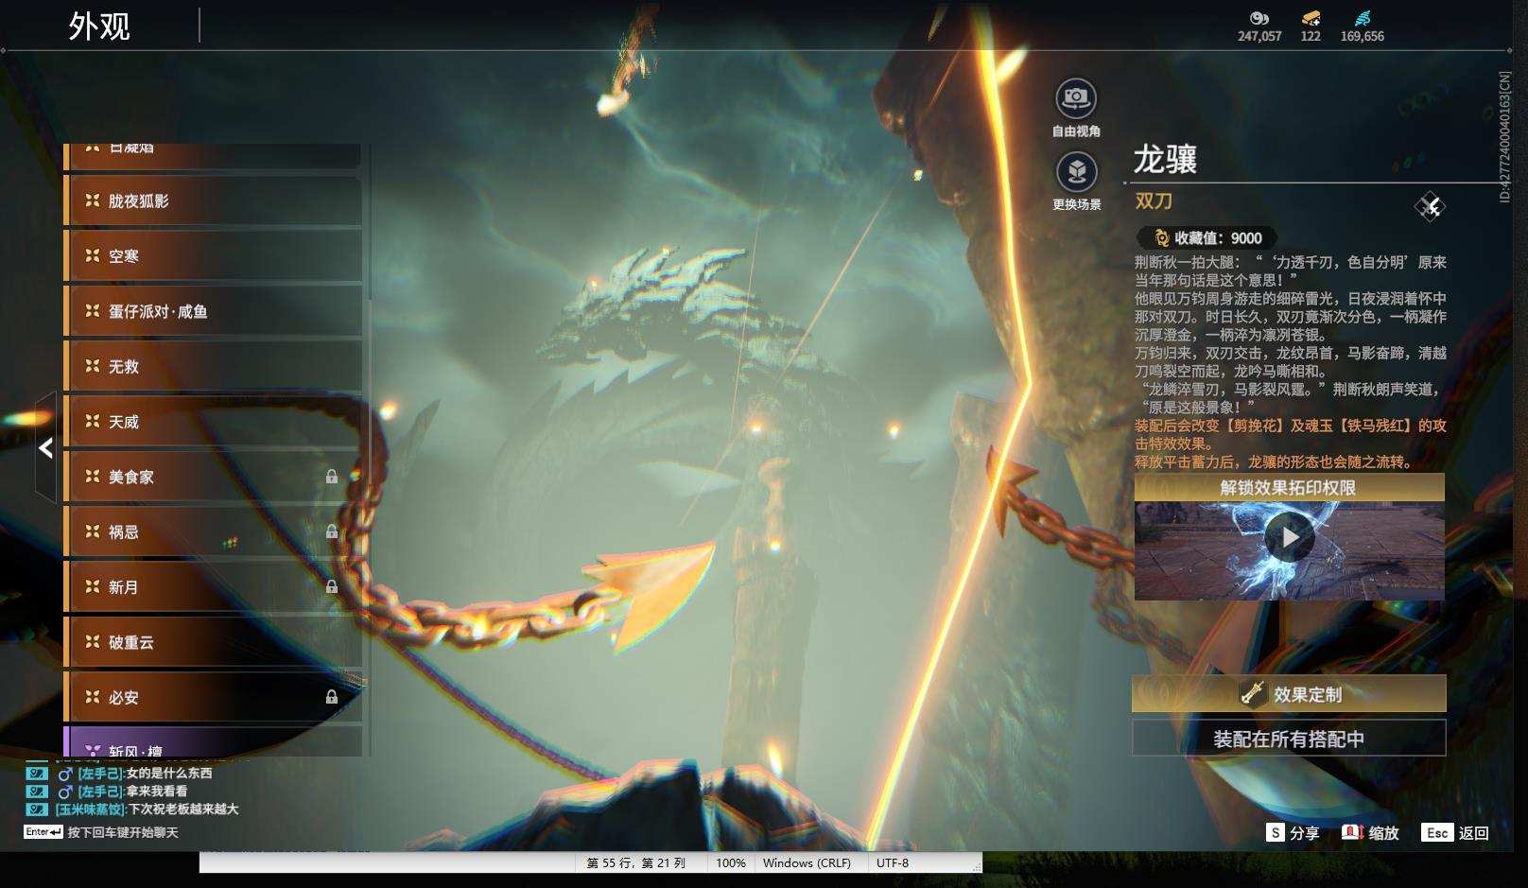Click the lock icon on 祸忌
The image size is (1528, 888).
click(332, 531)
